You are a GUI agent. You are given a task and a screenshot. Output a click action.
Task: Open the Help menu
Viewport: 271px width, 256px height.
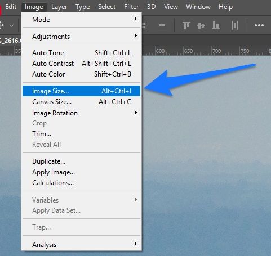(x=225, y=7)
